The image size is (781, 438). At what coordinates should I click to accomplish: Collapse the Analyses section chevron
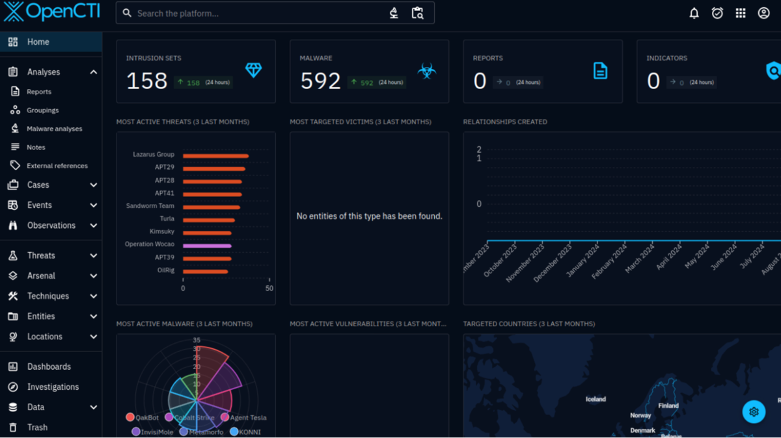[94, 72]
